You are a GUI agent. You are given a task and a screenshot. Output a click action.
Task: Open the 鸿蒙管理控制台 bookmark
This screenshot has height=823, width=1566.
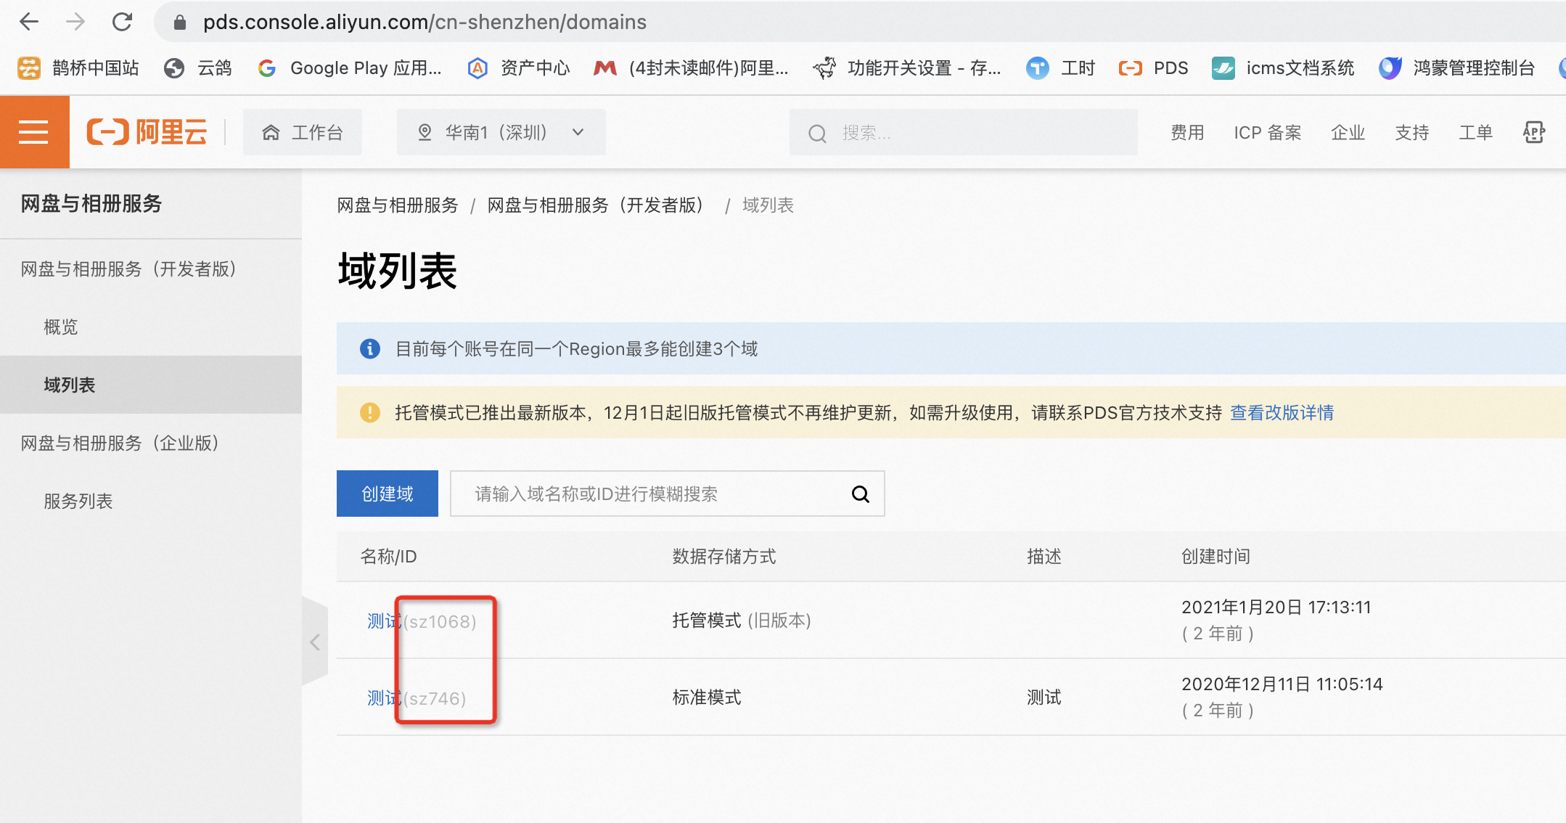[x=1456, y=68]
